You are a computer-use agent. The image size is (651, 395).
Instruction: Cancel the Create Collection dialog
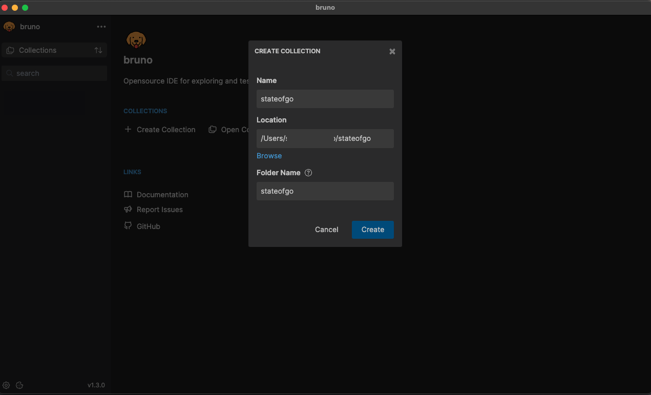coord(327,230)
